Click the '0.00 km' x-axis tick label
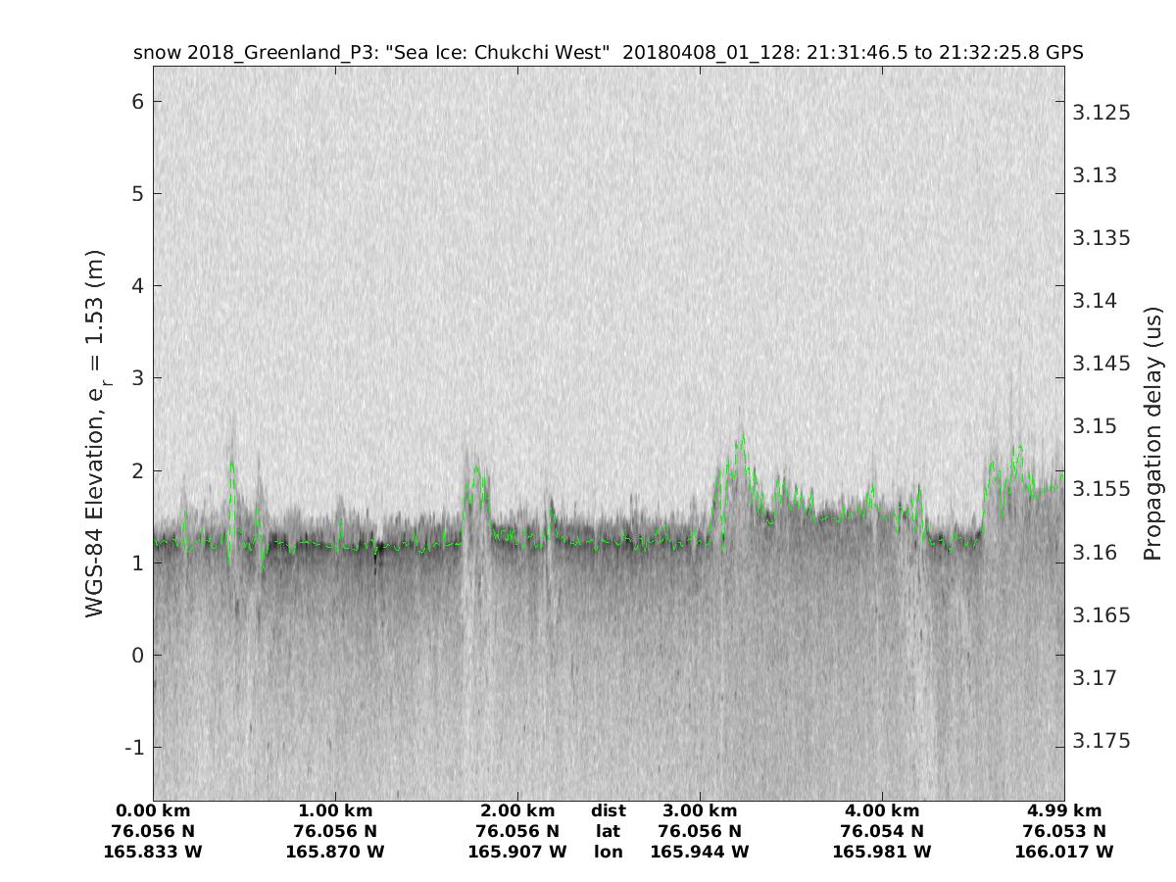This screenshot has height=882, width=1176. tap(153, 810)
